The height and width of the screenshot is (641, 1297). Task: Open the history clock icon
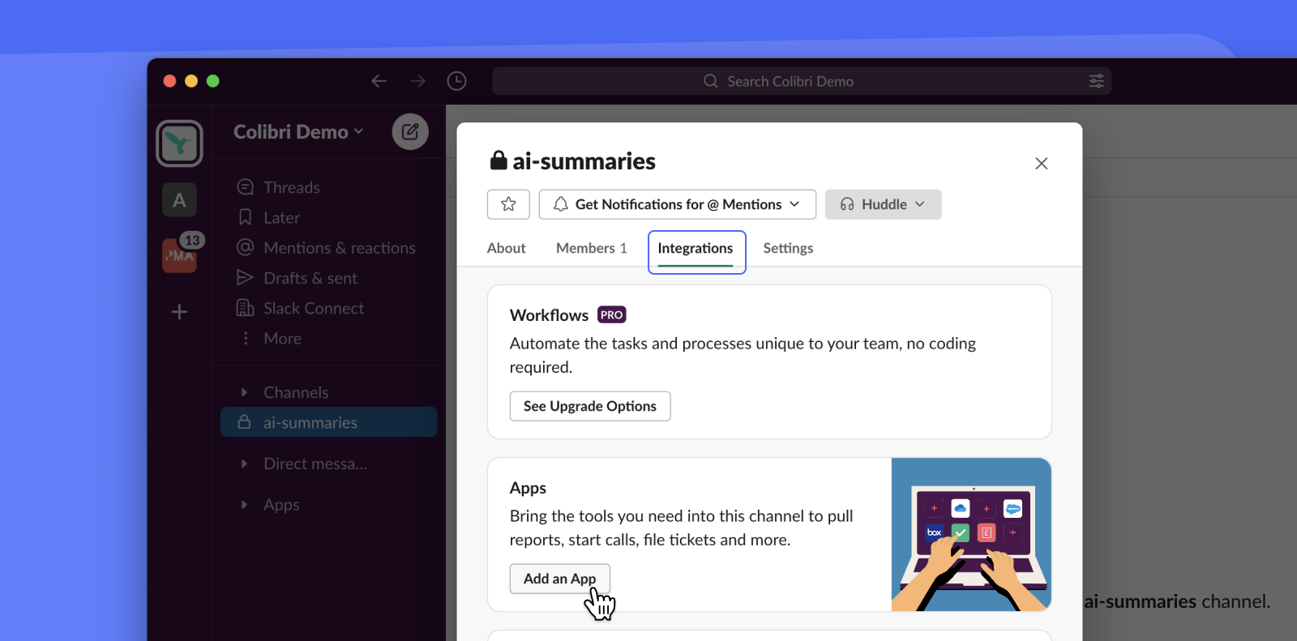(456, 81)
